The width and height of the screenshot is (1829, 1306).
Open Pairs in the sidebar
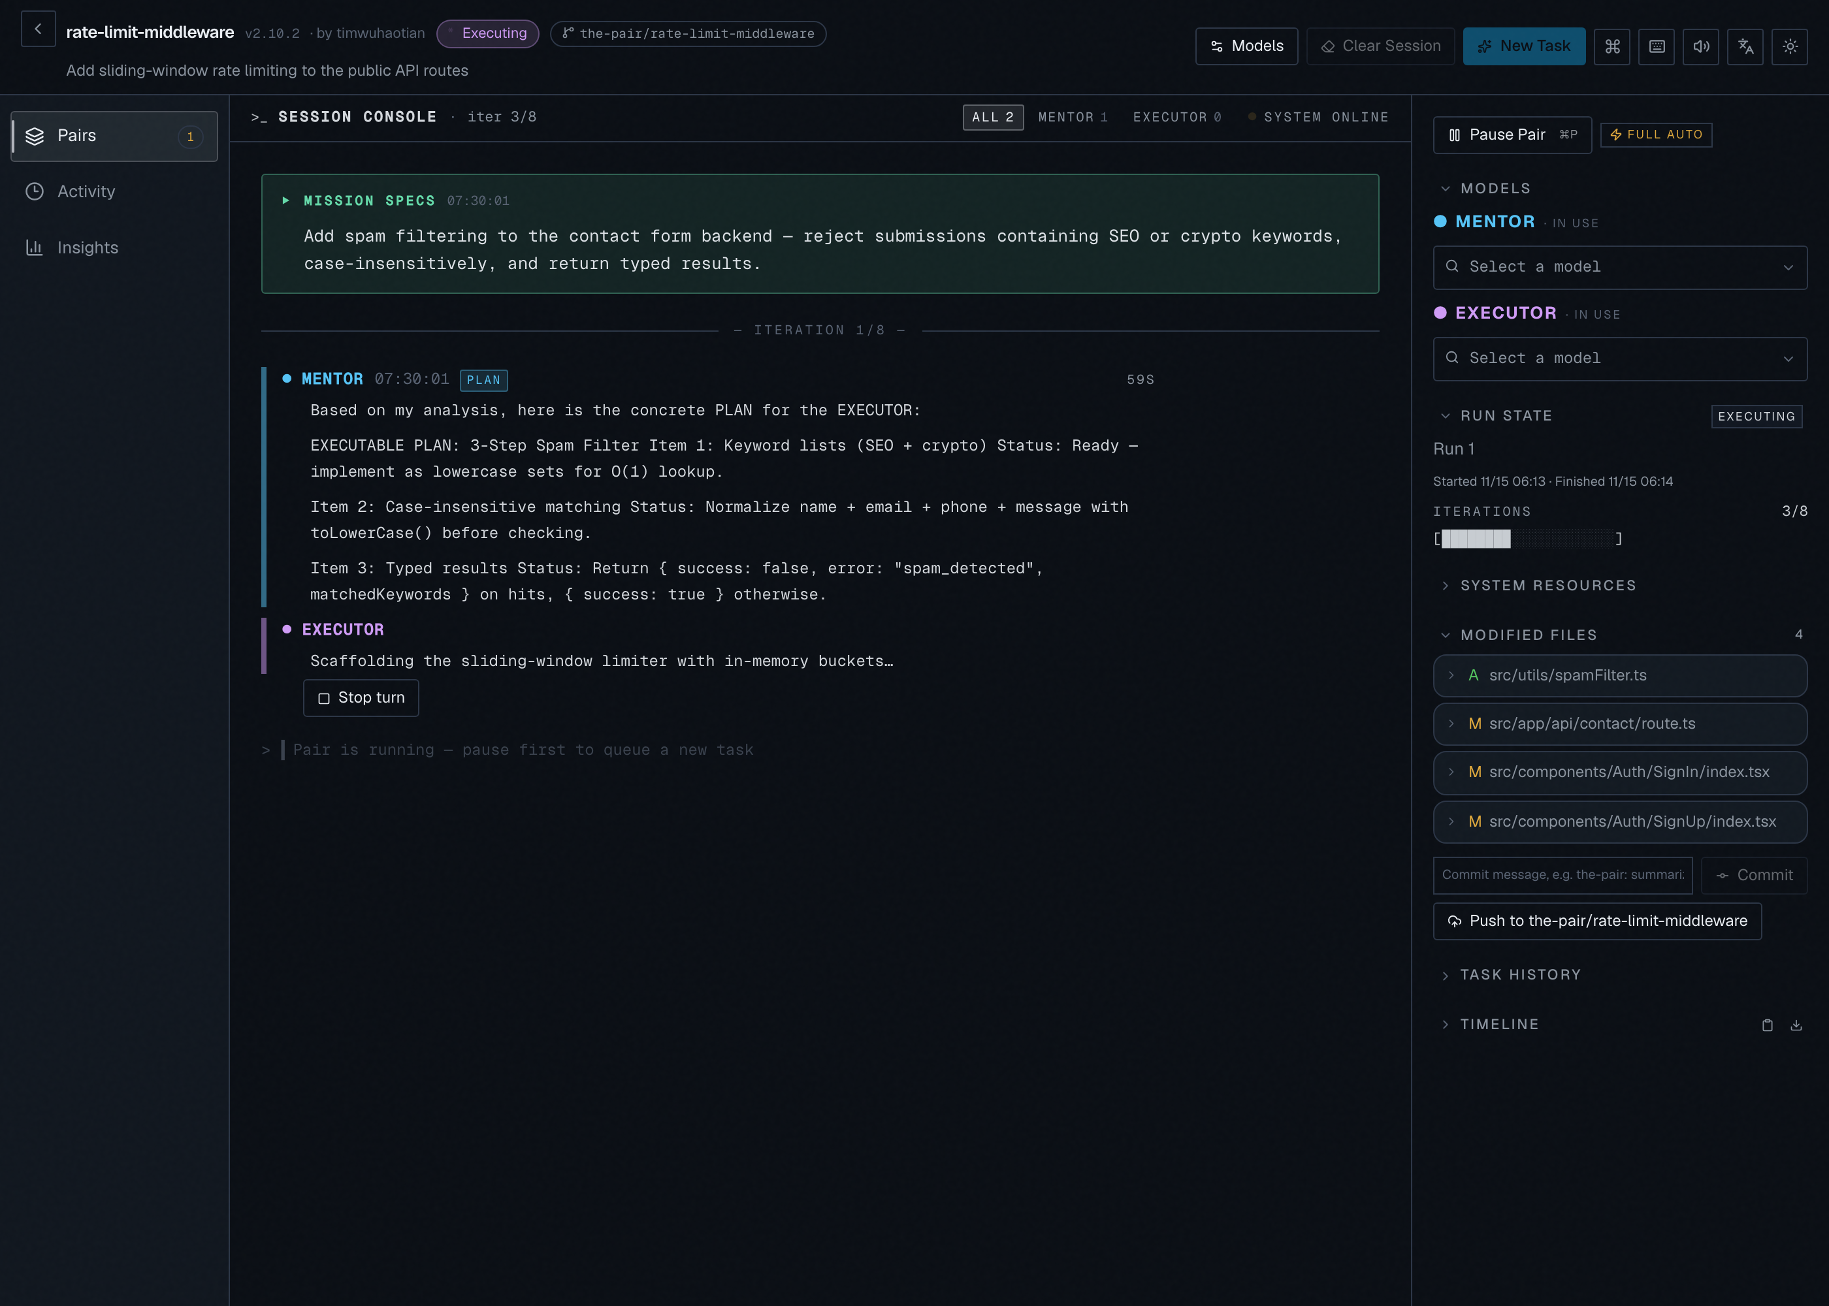coord(114,136)
